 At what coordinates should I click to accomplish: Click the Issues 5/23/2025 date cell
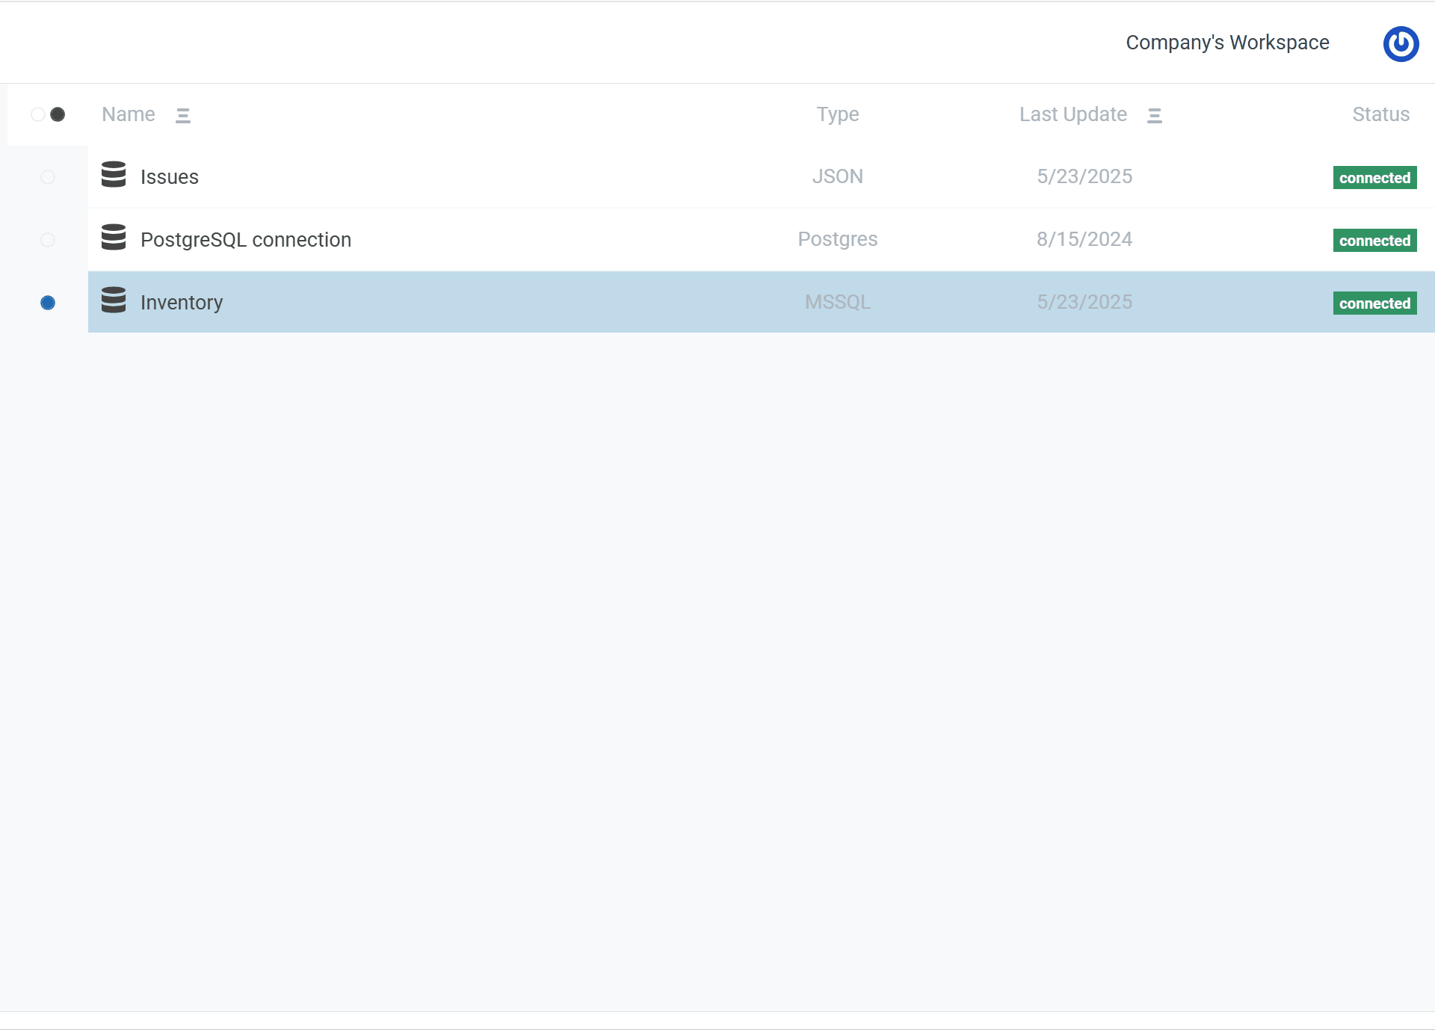click(x=1084, y=176)
